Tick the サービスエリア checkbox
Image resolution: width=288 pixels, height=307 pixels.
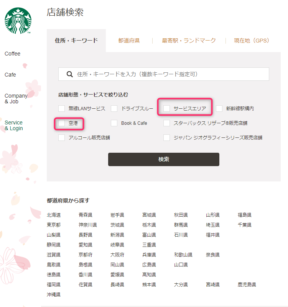point(167,109)
